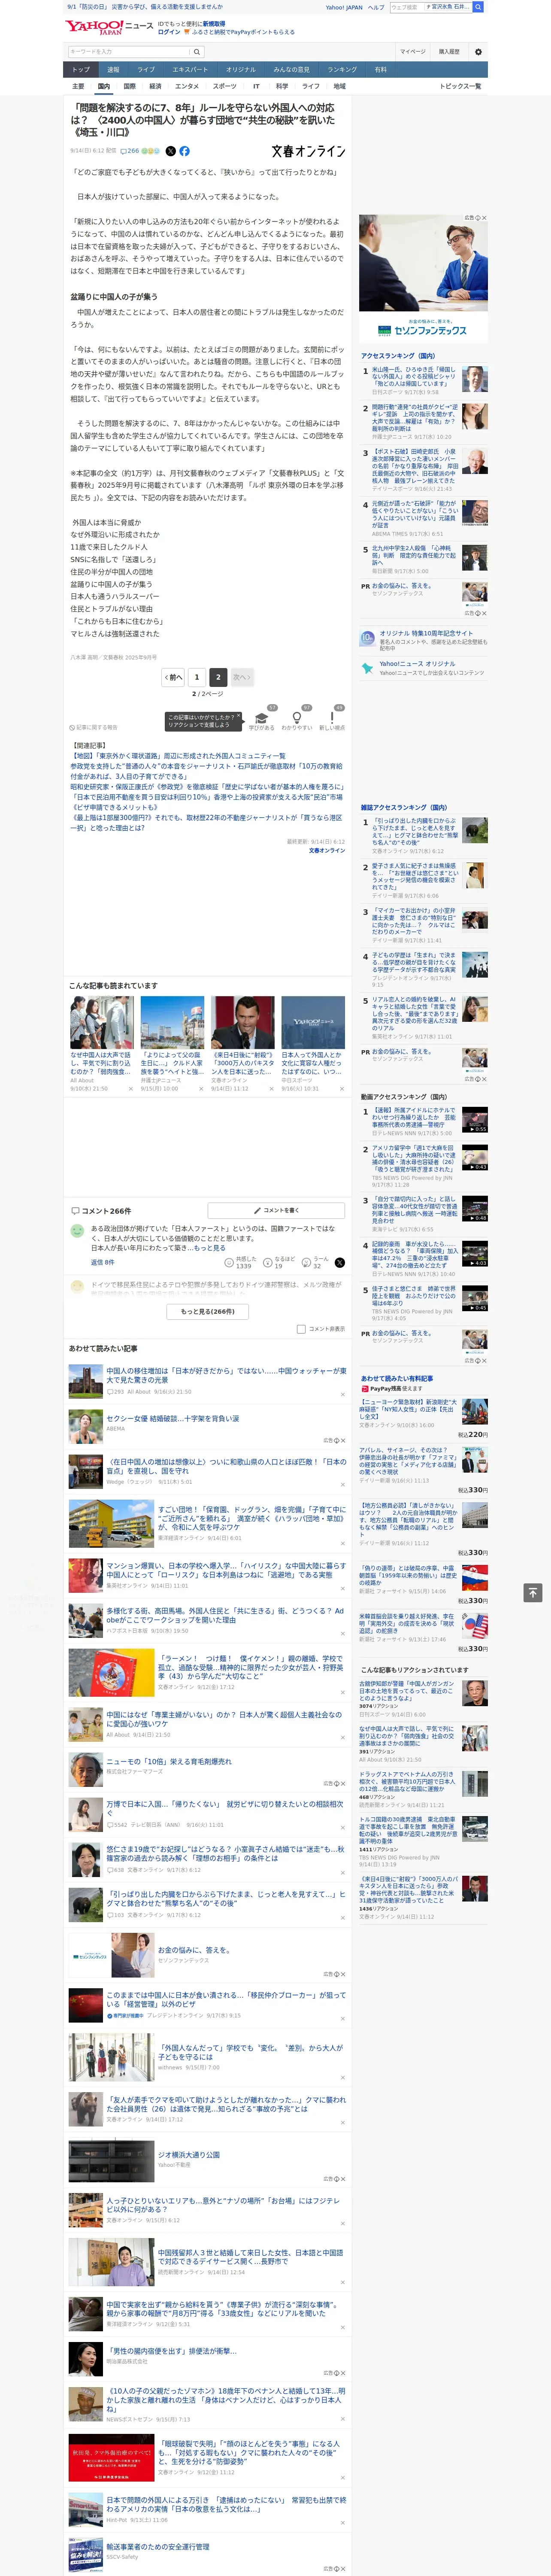Click the web search button in top bar
This screenshot has width=551, height=2576.
tap(478, 7)
